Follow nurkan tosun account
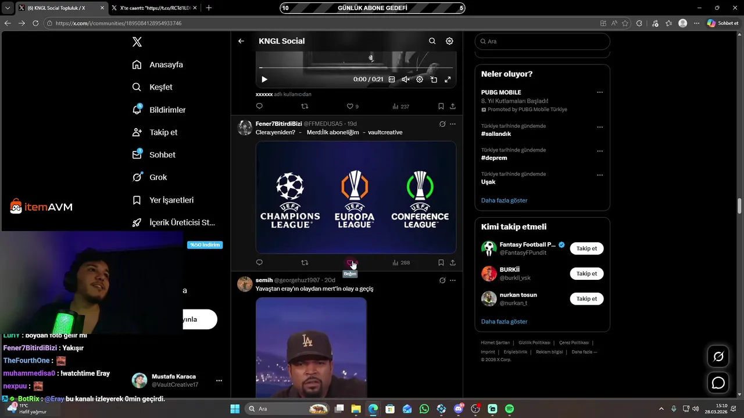744x418 pixels. click(x=586, y=299)
